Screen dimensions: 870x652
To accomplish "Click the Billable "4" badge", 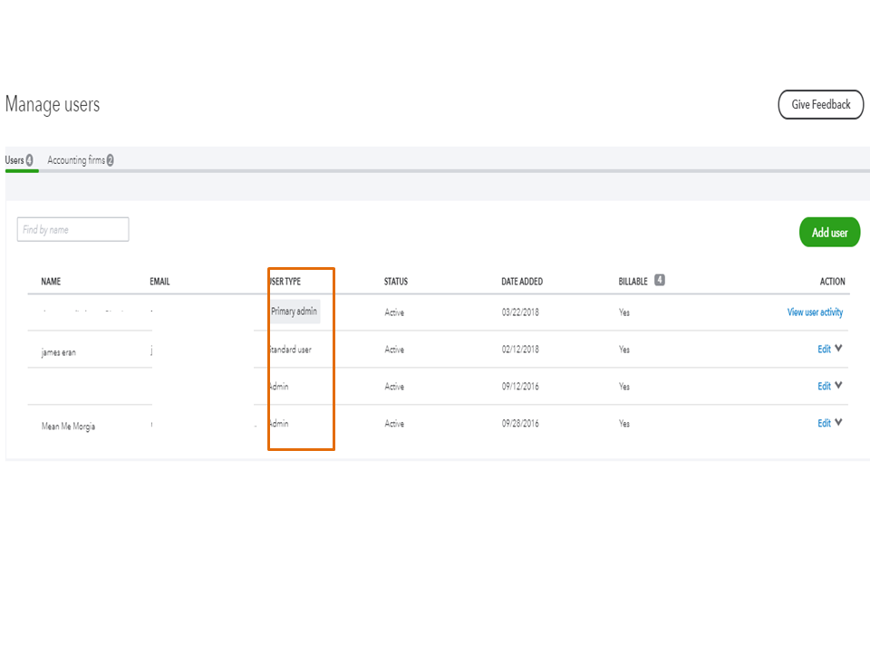I will tap(659, 280).
